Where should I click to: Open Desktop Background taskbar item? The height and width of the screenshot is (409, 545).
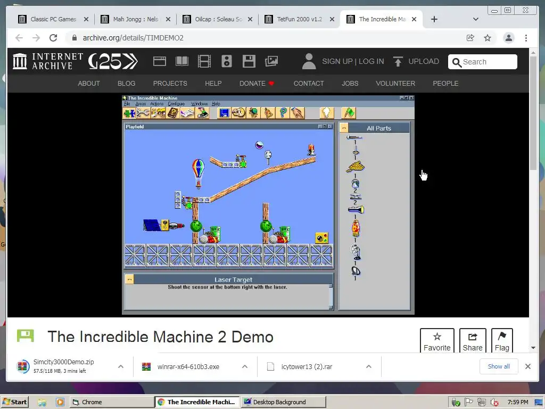pyautogui.click(x=283, y=402)
